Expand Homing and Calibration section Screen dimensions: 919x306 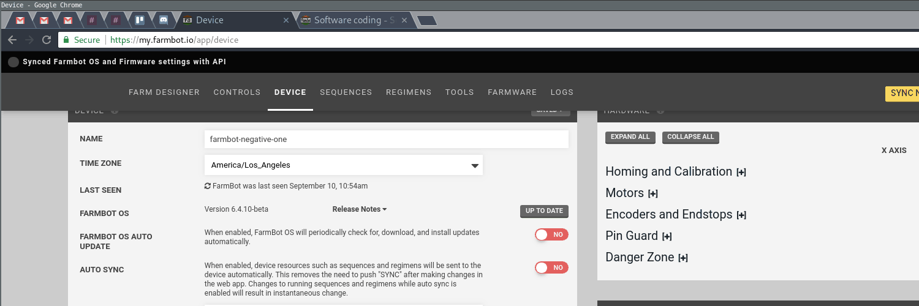click(x=741, y=173)
